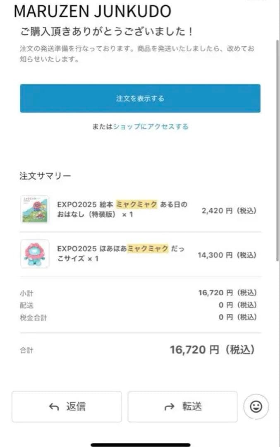Open the smiley emoji reaction picker
This screenshot has height=447, width=280.
256,406
